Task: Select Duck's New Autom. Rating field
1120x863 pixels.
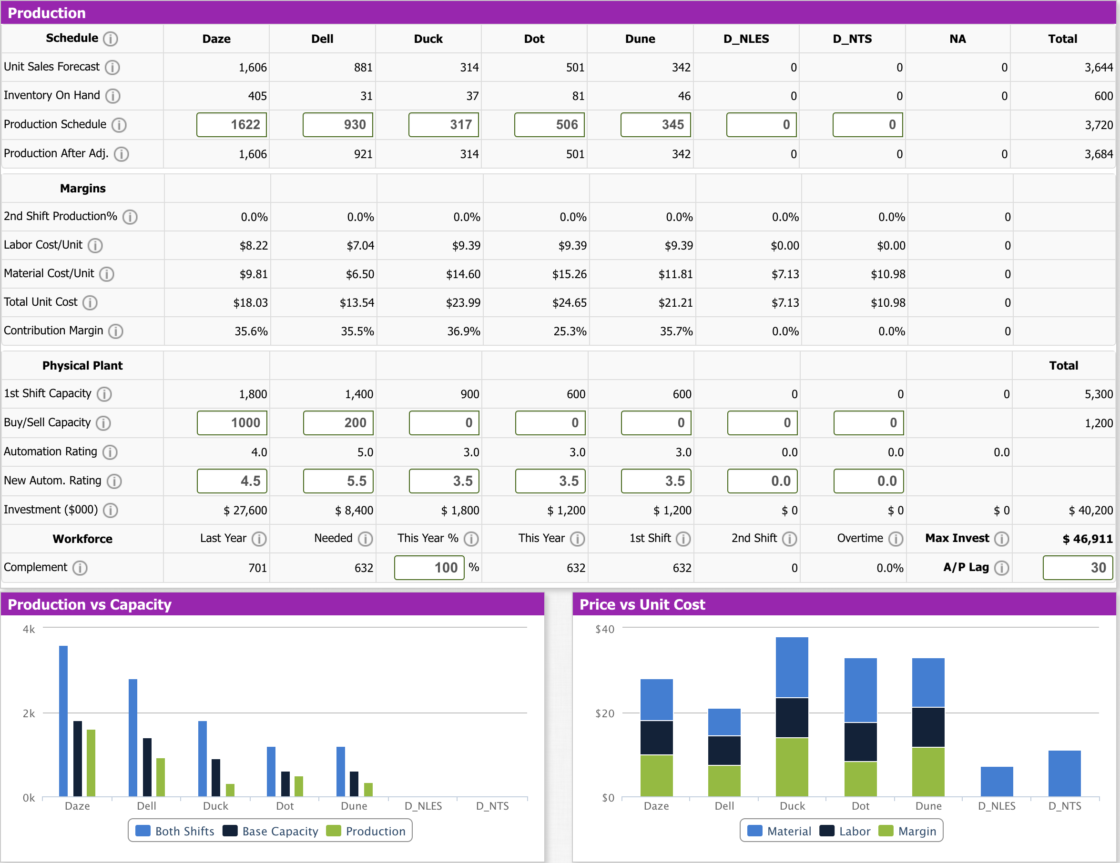Action: [444, 481]
